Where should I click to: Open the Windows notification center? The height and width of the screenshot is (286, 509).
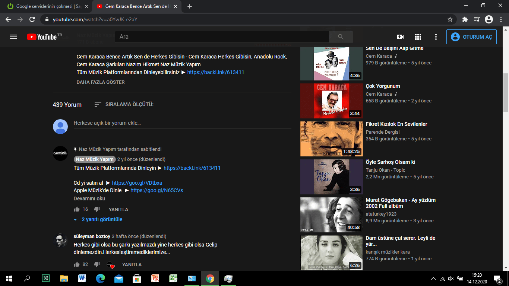point(497,279)
